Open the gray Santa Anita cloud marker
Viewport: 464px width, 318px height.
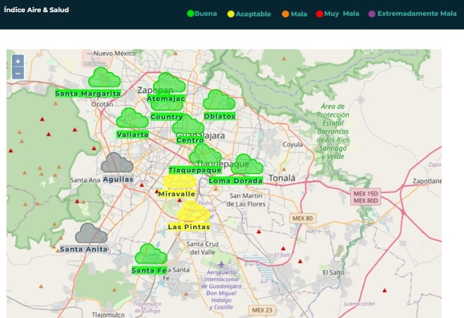point(91,233)
